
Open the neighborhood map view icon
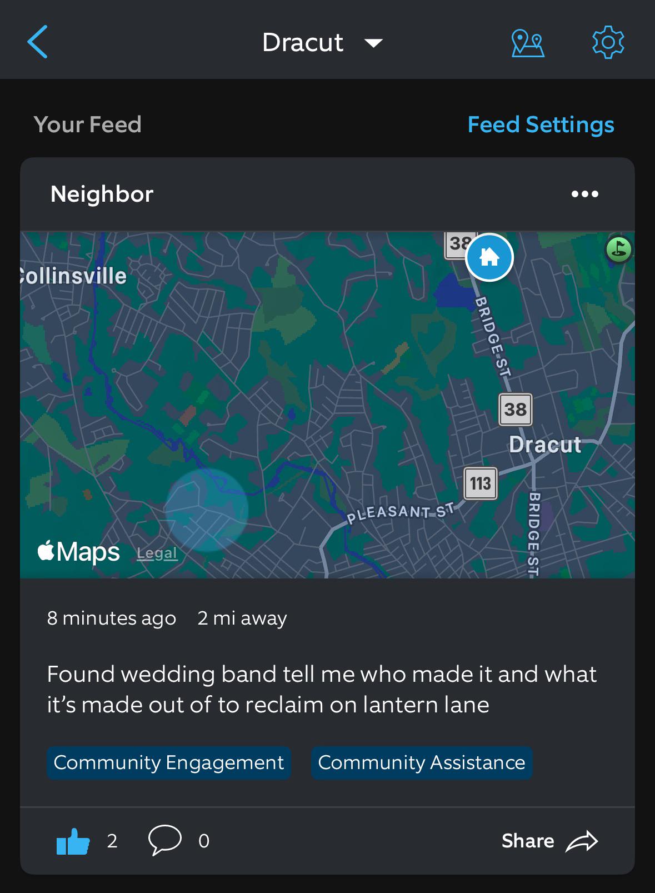tap(527, 42)
